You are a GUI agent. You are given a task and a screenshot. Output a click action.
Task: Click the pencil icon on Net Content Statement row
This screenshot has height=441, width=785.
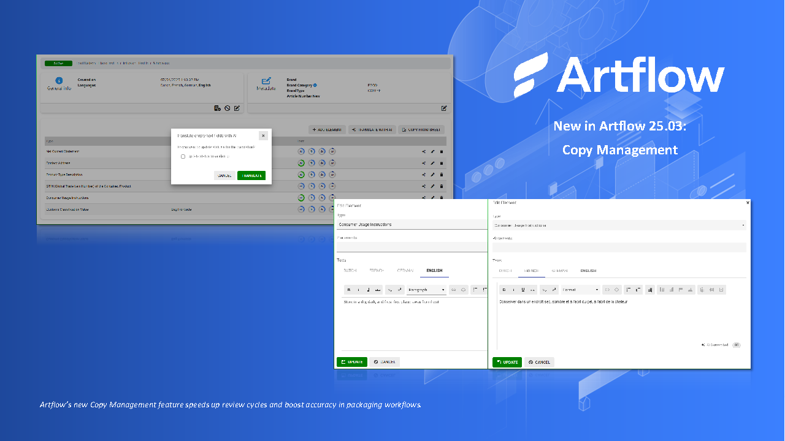pos(432,151)
